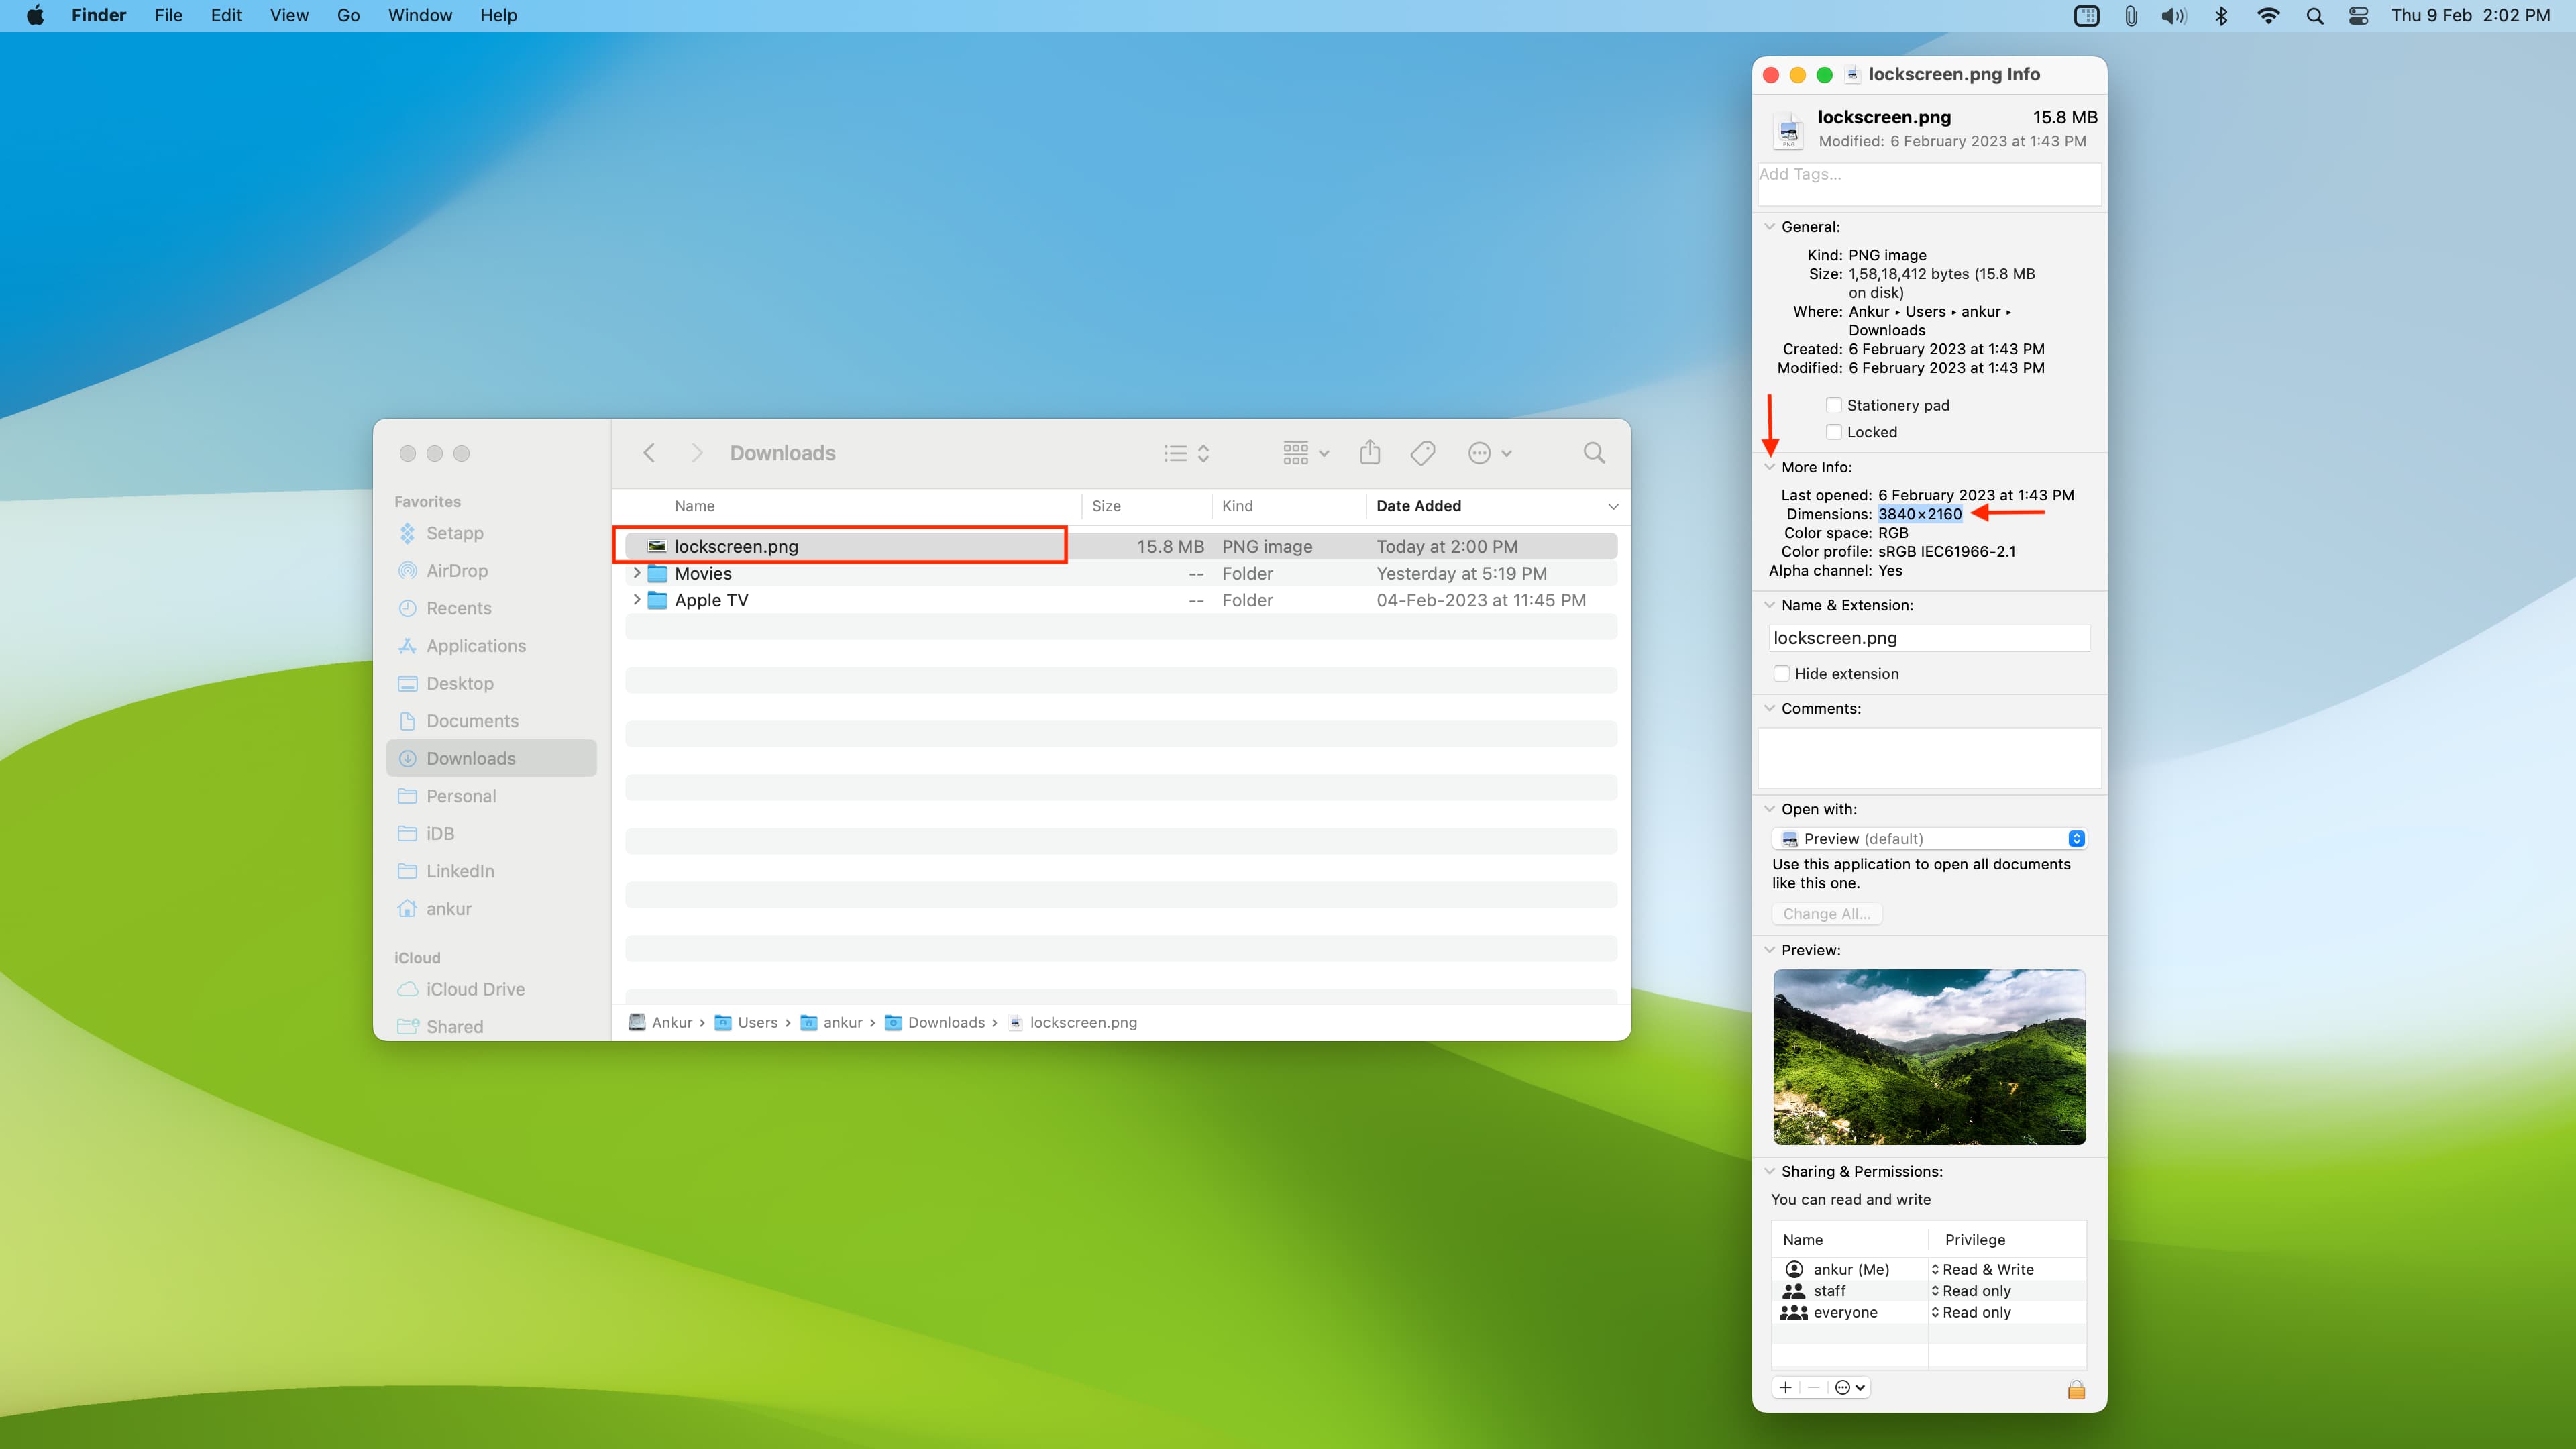Click the volume icon in menu bar
This screenshot has height=1449, width=2576.
click(2174, 15)
